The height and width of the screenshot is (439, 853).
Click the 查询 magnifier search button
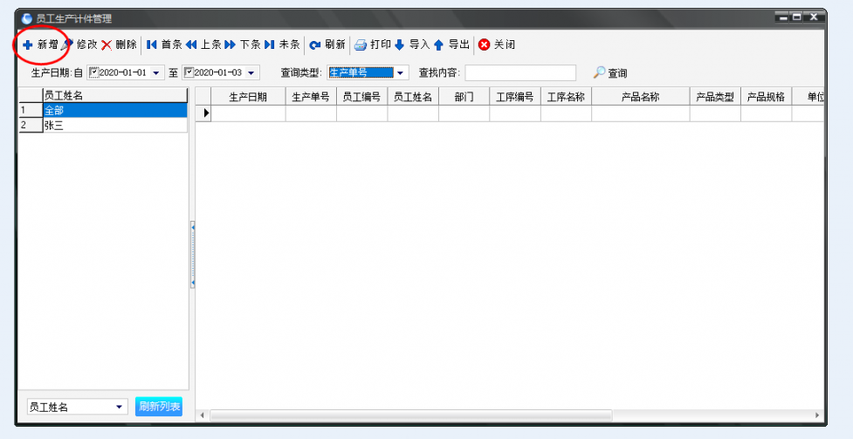click(x=609, y=72)
